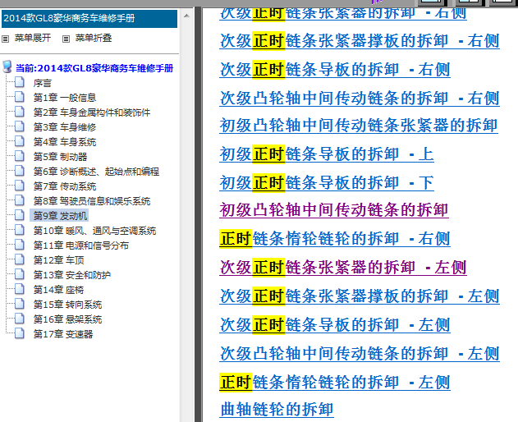Open chapter 第17章 变速器
Viewport: 518px width, 422px height.
pos(63,334)
